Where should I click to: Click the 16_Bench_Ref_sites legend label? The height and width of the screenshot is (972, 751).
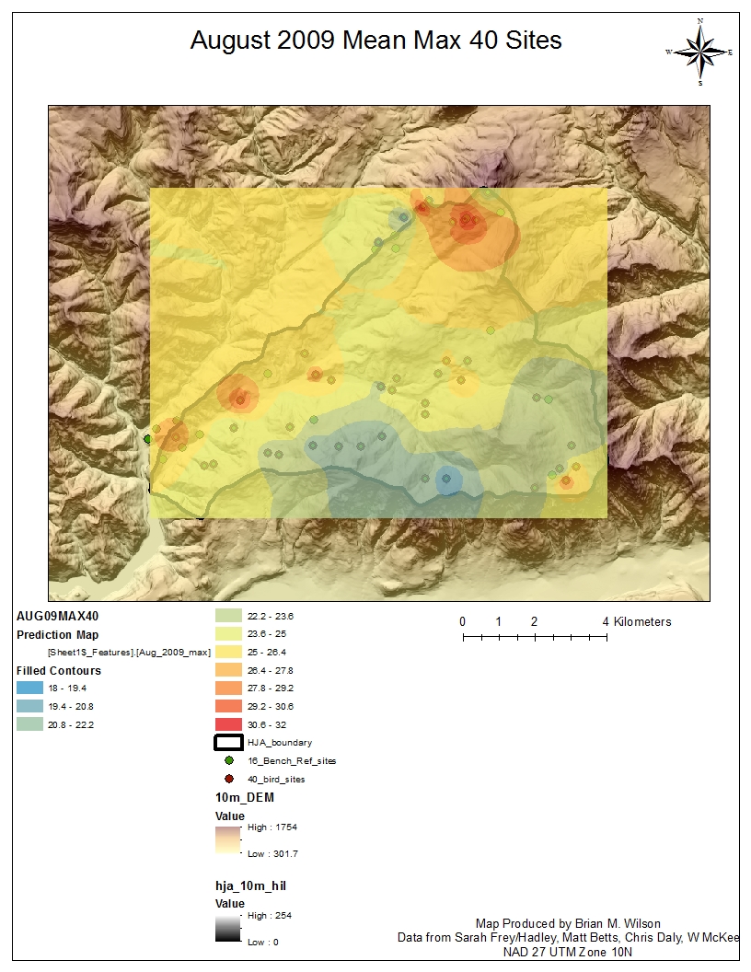(x=292, y=760)
